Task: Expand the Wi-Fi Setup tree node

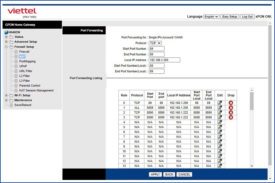Action: pyautogui.click(x=6, y=95)
